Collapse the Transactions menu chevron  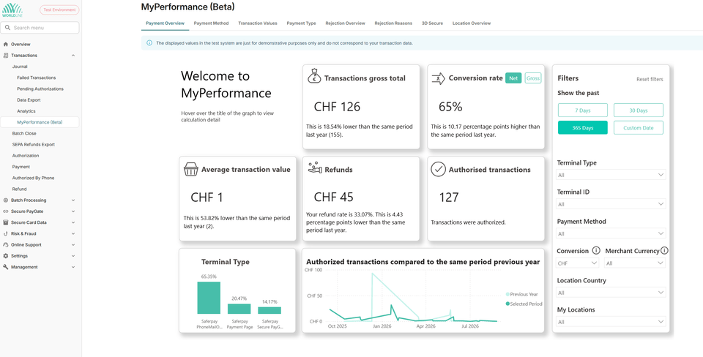[x=73, y=56]
